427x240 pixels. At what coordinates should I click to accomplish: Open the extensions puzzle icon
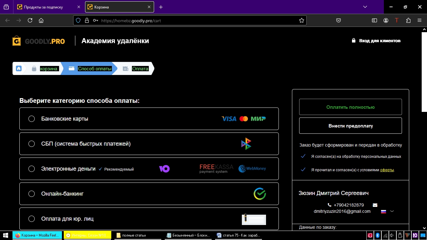[x=408, y=20]
